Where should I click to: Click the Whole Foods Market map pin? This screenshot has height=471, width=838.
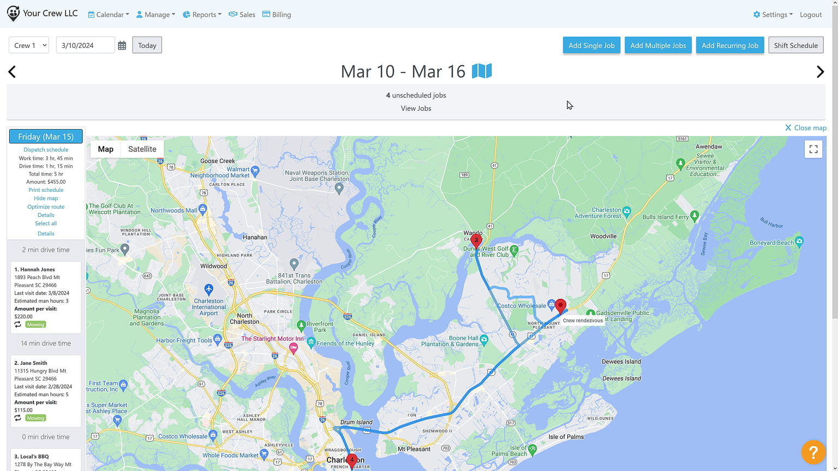coord(264,454)
